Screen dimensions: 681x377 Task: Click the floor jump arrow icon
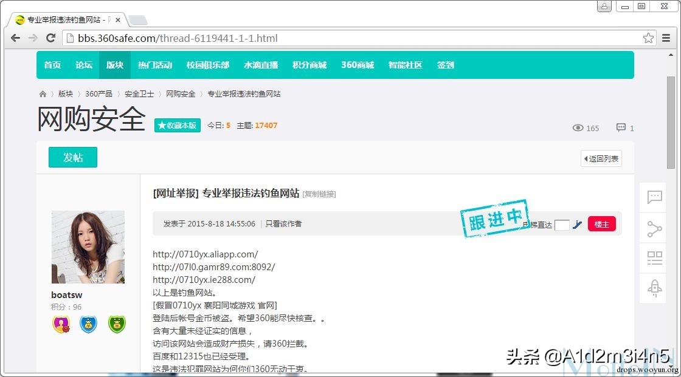577,225
